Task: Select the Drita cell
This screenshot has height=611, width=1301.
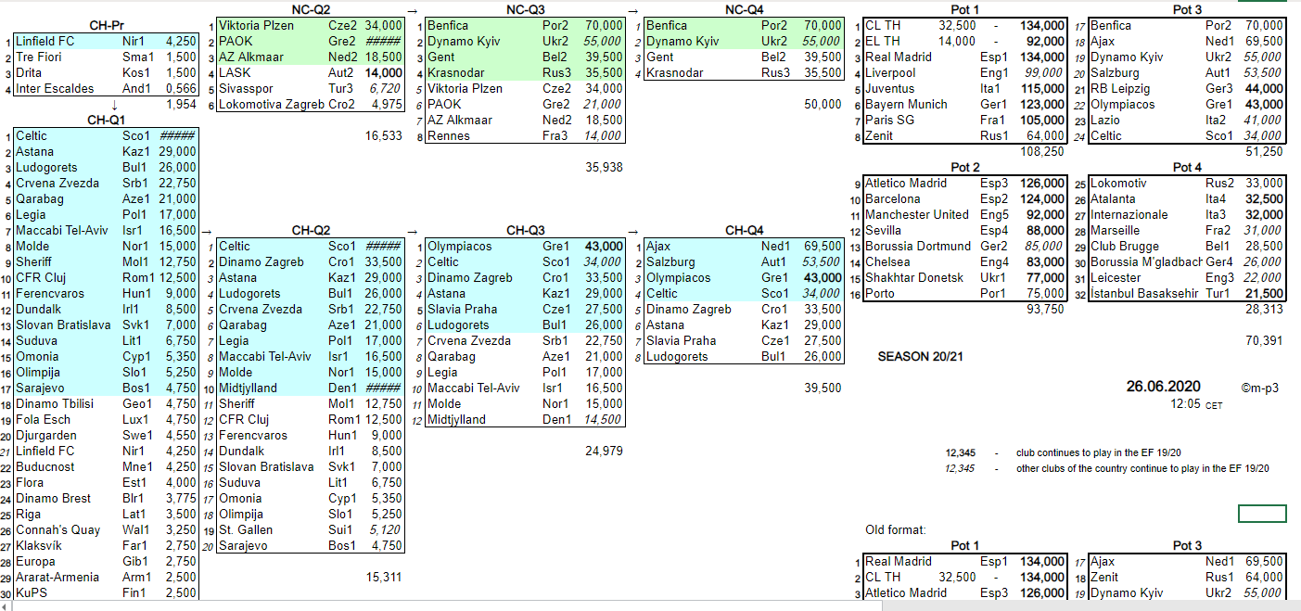Action: pos(29,73)
